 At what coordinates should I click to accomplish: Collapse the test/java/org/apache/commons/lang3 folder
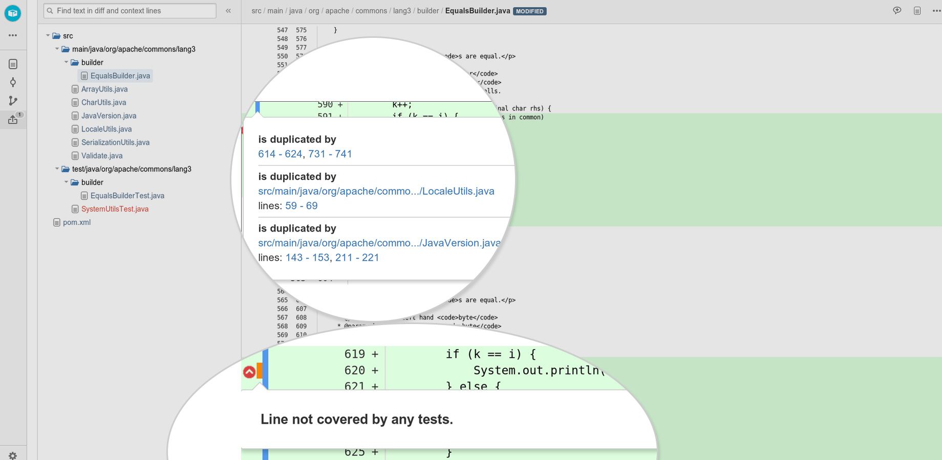coord(57,169)
